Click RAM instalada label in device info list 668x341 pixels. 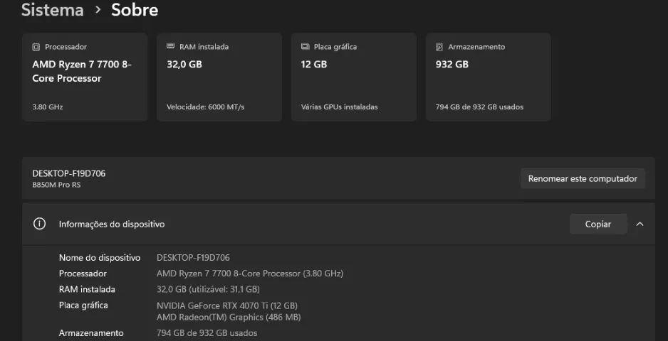(87, 290)
